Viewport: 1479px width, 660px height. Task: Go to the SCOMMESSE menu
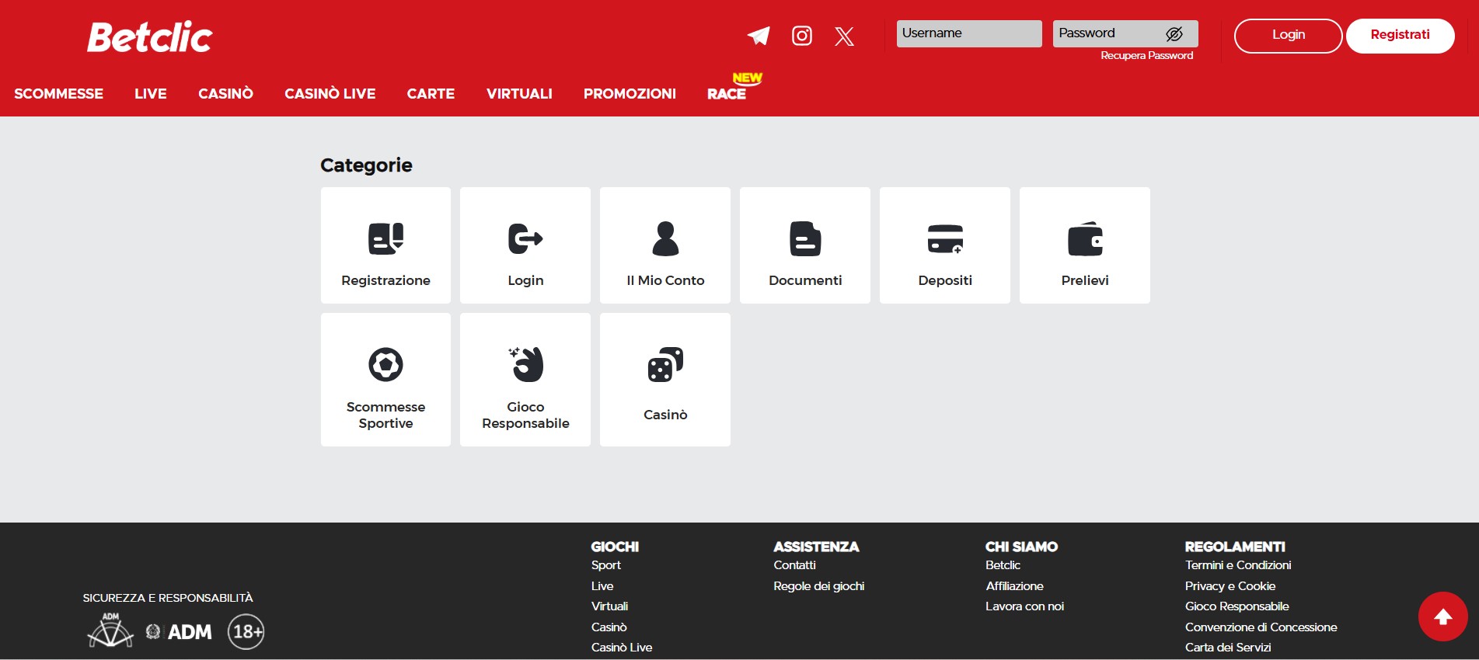click(58, 93)
